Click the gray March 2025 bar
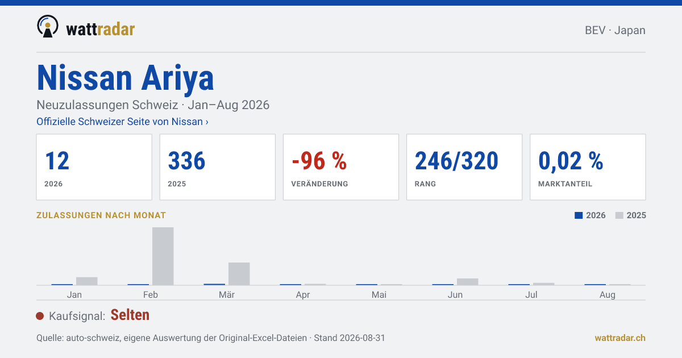This screenshot has width=682, height=358. 239,274
